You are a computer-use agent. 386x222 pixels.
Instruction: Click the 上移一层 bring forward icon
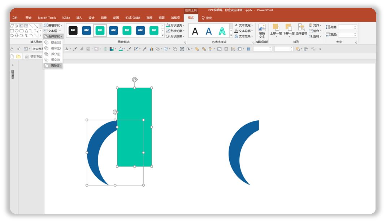pyautogui.click(x=276, y=30)
